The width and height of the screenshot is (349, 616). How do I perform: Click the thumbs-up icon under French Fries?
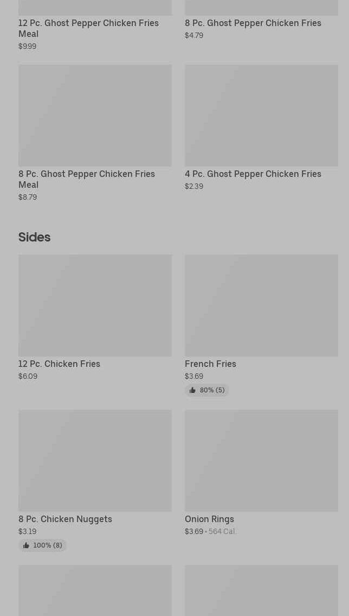192,390
